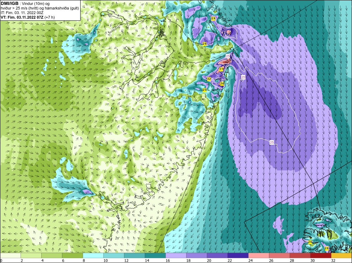Click the legend scale number 28
Viewport: 352px width, 263px height.
[292, 261]
